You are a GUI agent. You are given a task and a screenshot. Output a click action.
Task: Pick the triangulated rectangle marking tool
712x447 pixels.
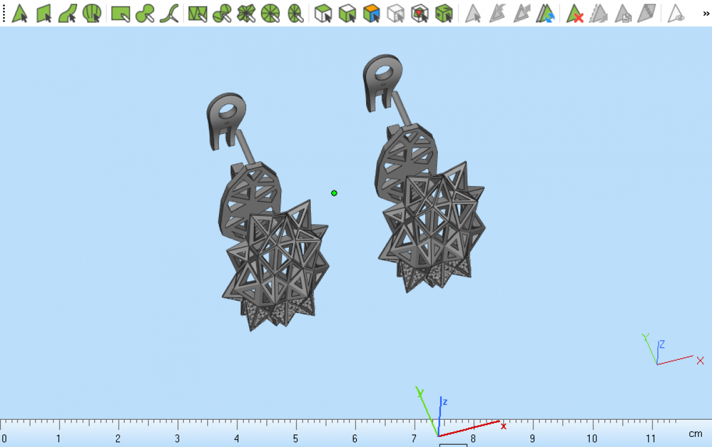click(x=198, y=13)
